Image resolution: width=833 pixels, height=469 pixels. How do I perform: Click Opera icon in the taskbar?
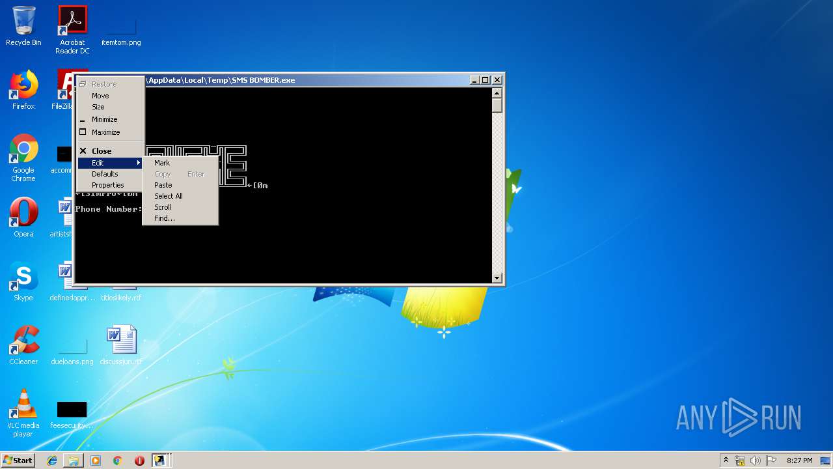point(139,461)
